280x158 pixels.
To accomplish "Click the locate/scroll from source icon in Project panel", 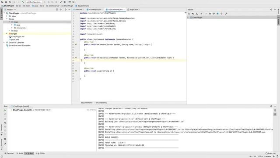I will point(57,10).
